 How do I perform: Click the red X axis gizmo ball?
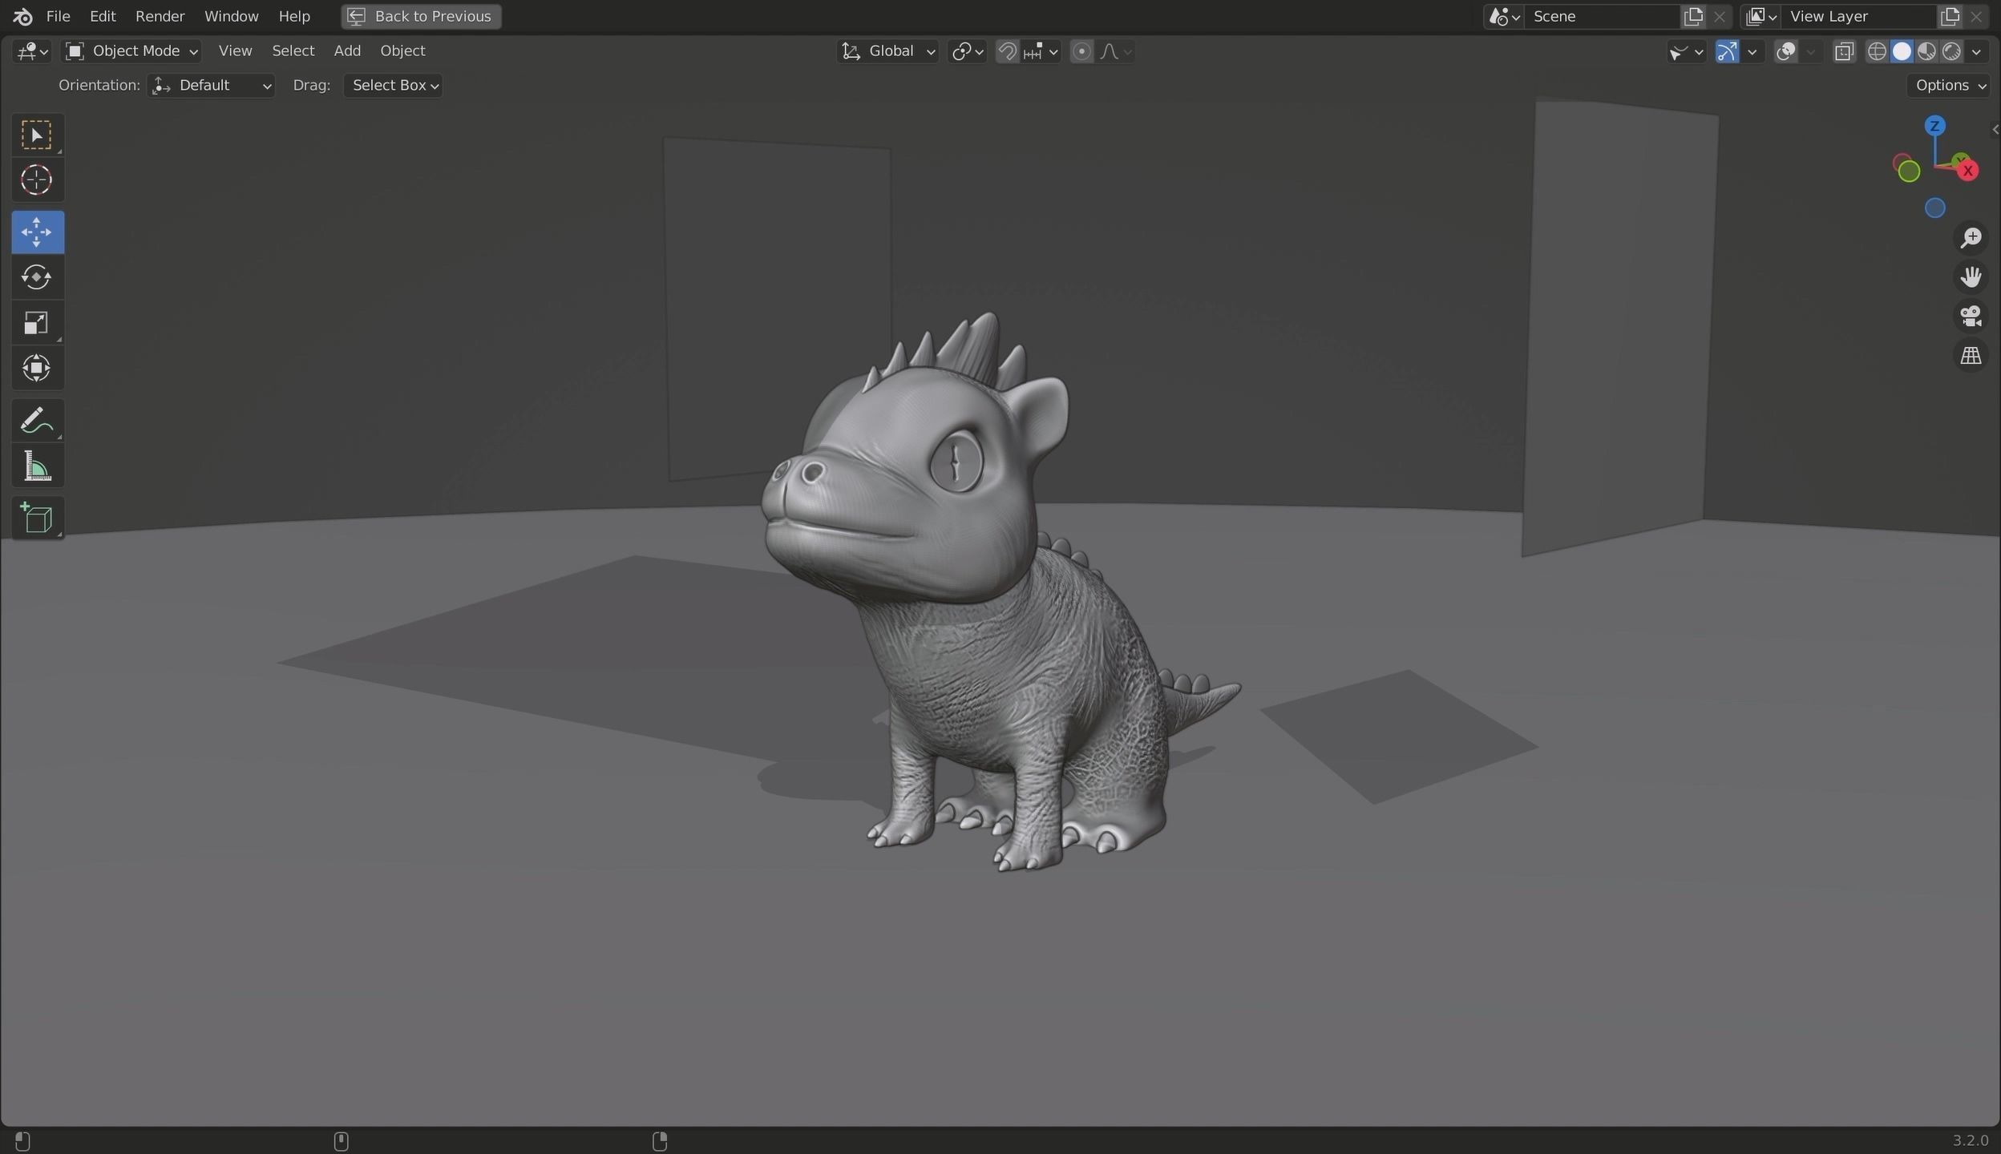pyautogui.click(x=1967, y=171)
